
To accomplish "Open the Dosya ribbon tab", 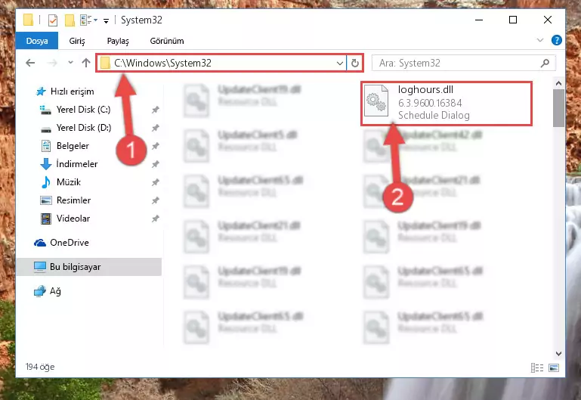I will point(37,41).
